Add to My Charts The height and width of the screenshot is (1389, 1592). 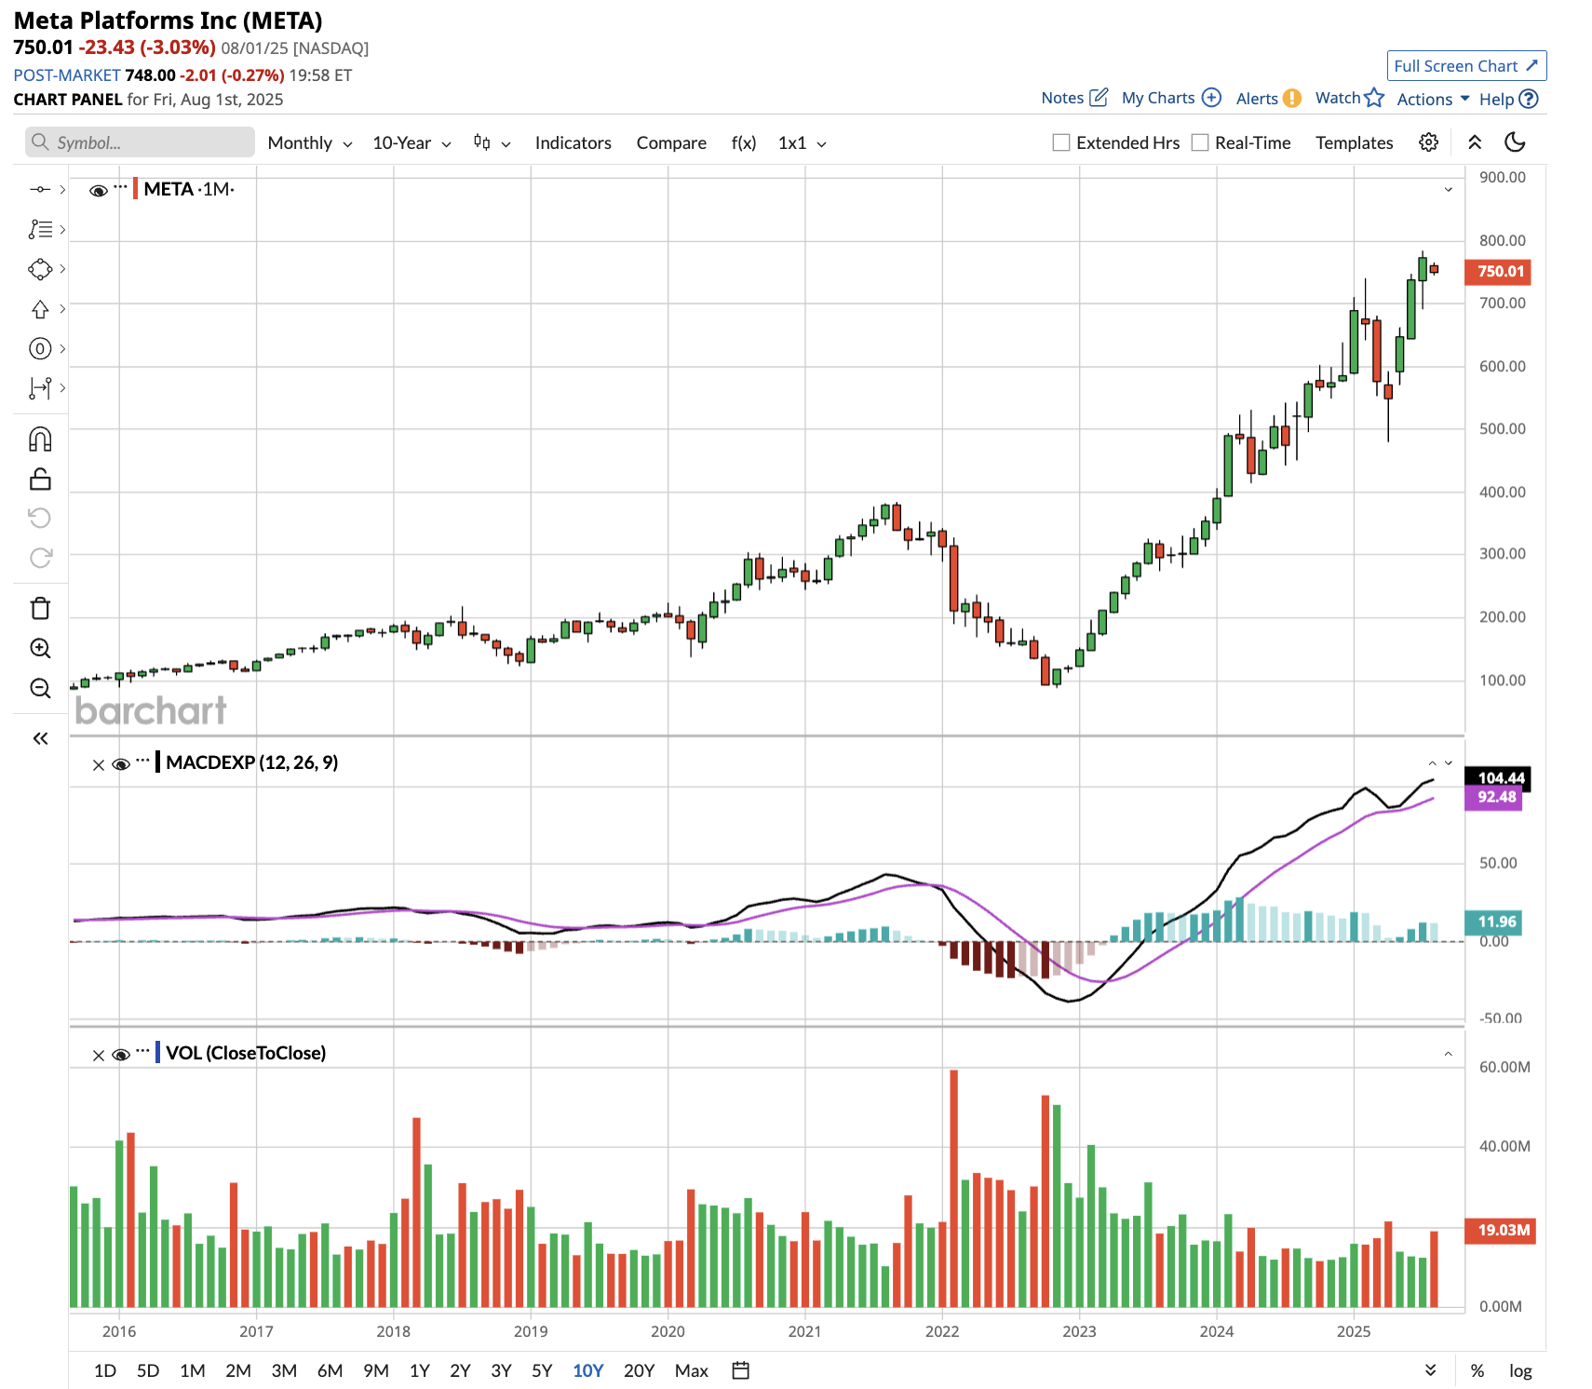click(1211, 97)
